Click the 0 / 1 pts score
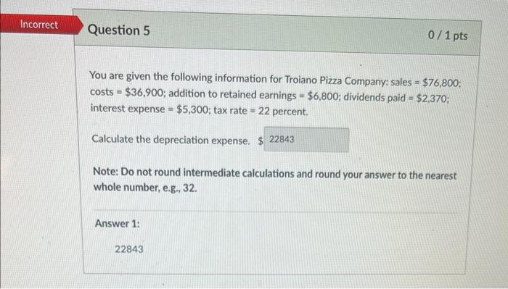This screenshot has width=508, height=289. coord(448,35)
